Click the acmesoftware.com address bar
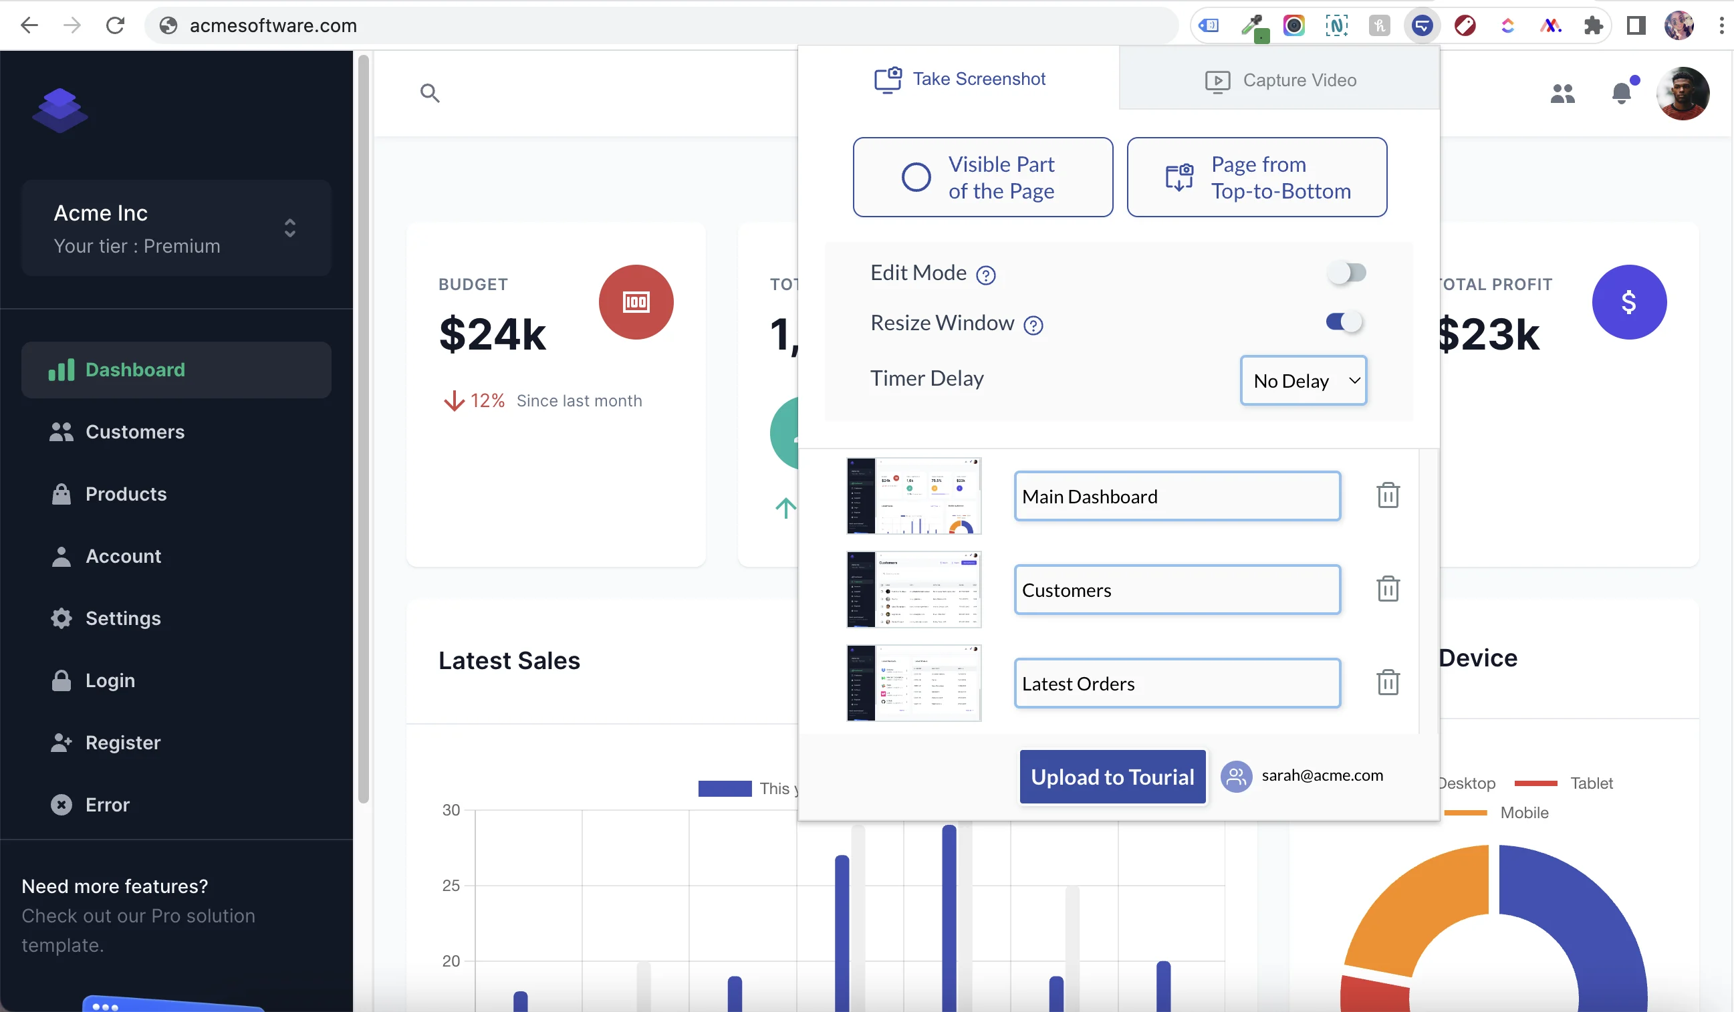The height and width of the screenshot is (1012, 1734). coord(660,25)
